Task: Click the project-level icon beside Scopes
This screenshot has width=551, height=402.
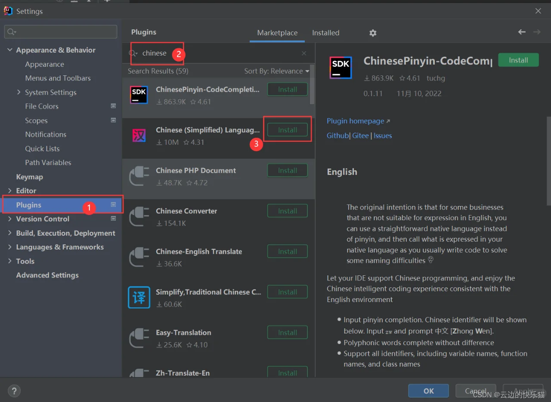Action: tap(114, 120)
